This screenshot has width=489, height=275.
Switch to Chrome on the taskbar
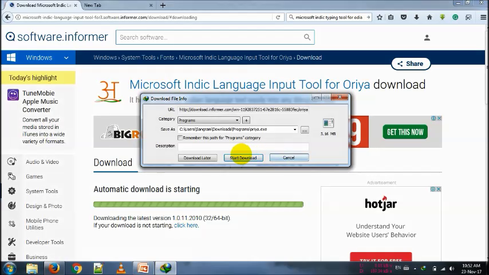[x=76, y=269]
